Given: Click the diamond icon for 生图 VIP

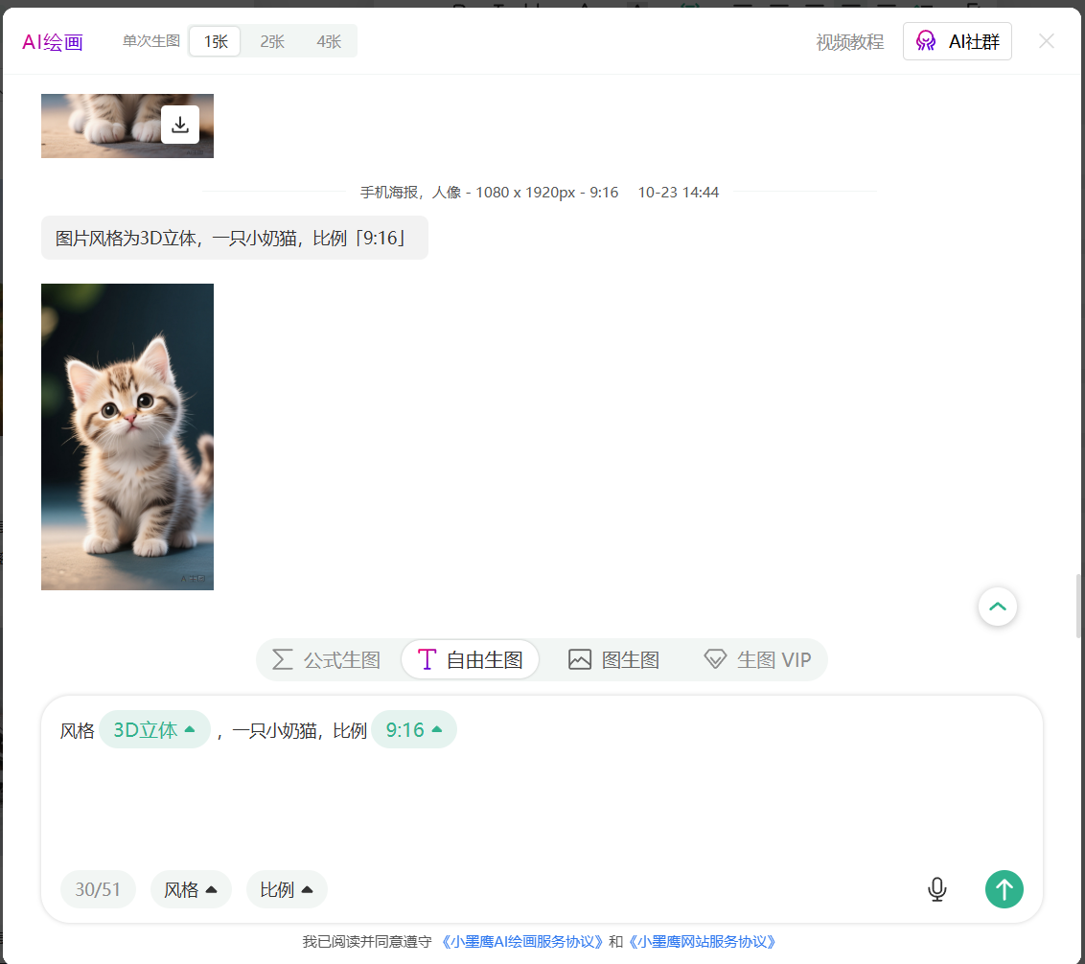Looking at the screenshot, I should tap(715, 659).
